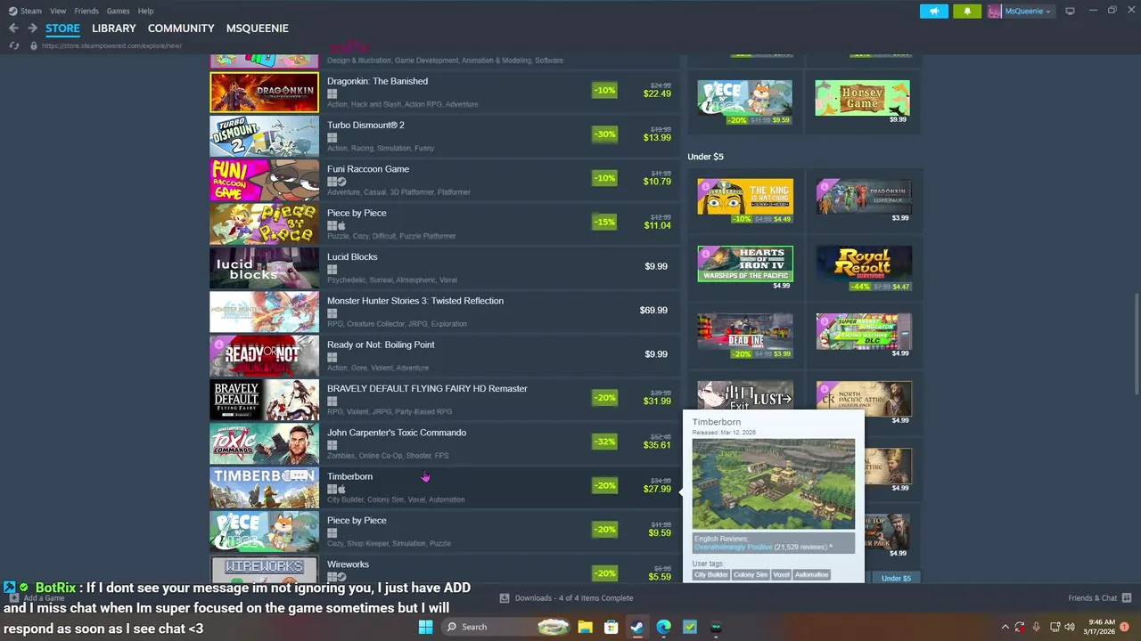The image size is (1141, 641).
Task: Open Dead Line sidebar capsule
Action: [x=744, y=331]
